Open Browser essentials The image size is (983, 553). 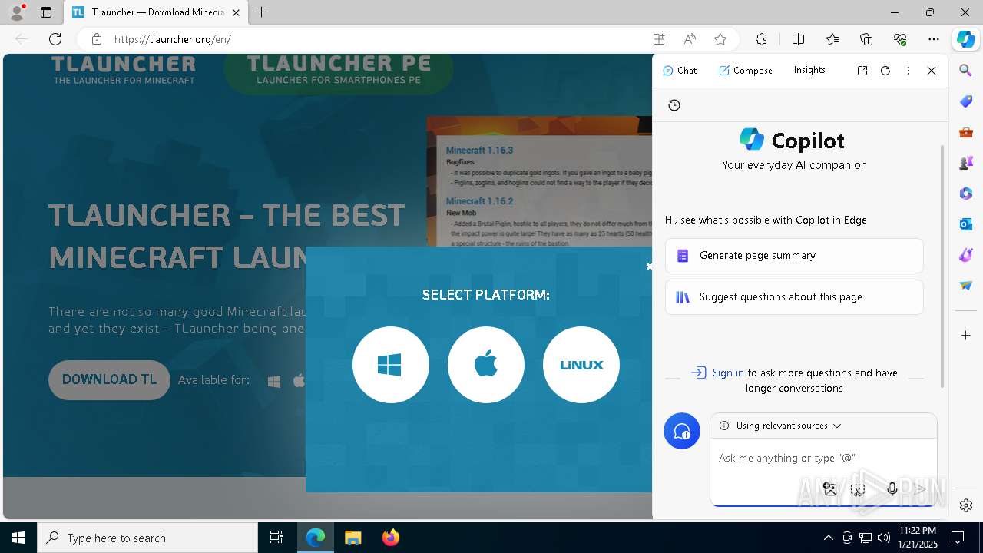coord(900,39)
